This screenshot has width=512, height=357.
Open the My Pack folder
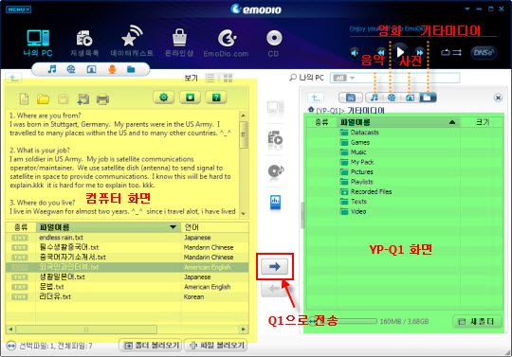click(x=357, y=162)
